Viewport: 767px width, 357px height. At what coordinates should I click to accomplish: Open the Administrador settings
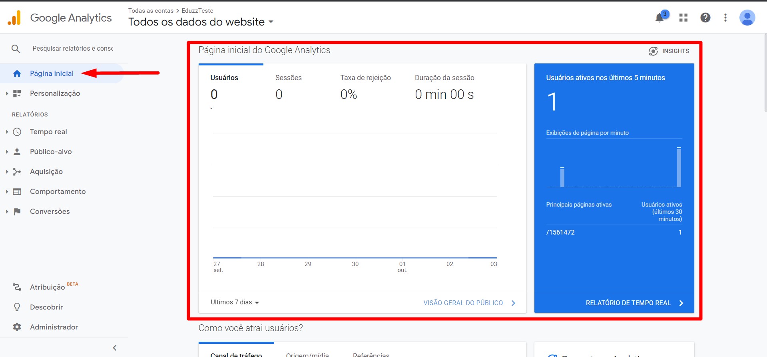pyautogui.click(x=54, y=327)
